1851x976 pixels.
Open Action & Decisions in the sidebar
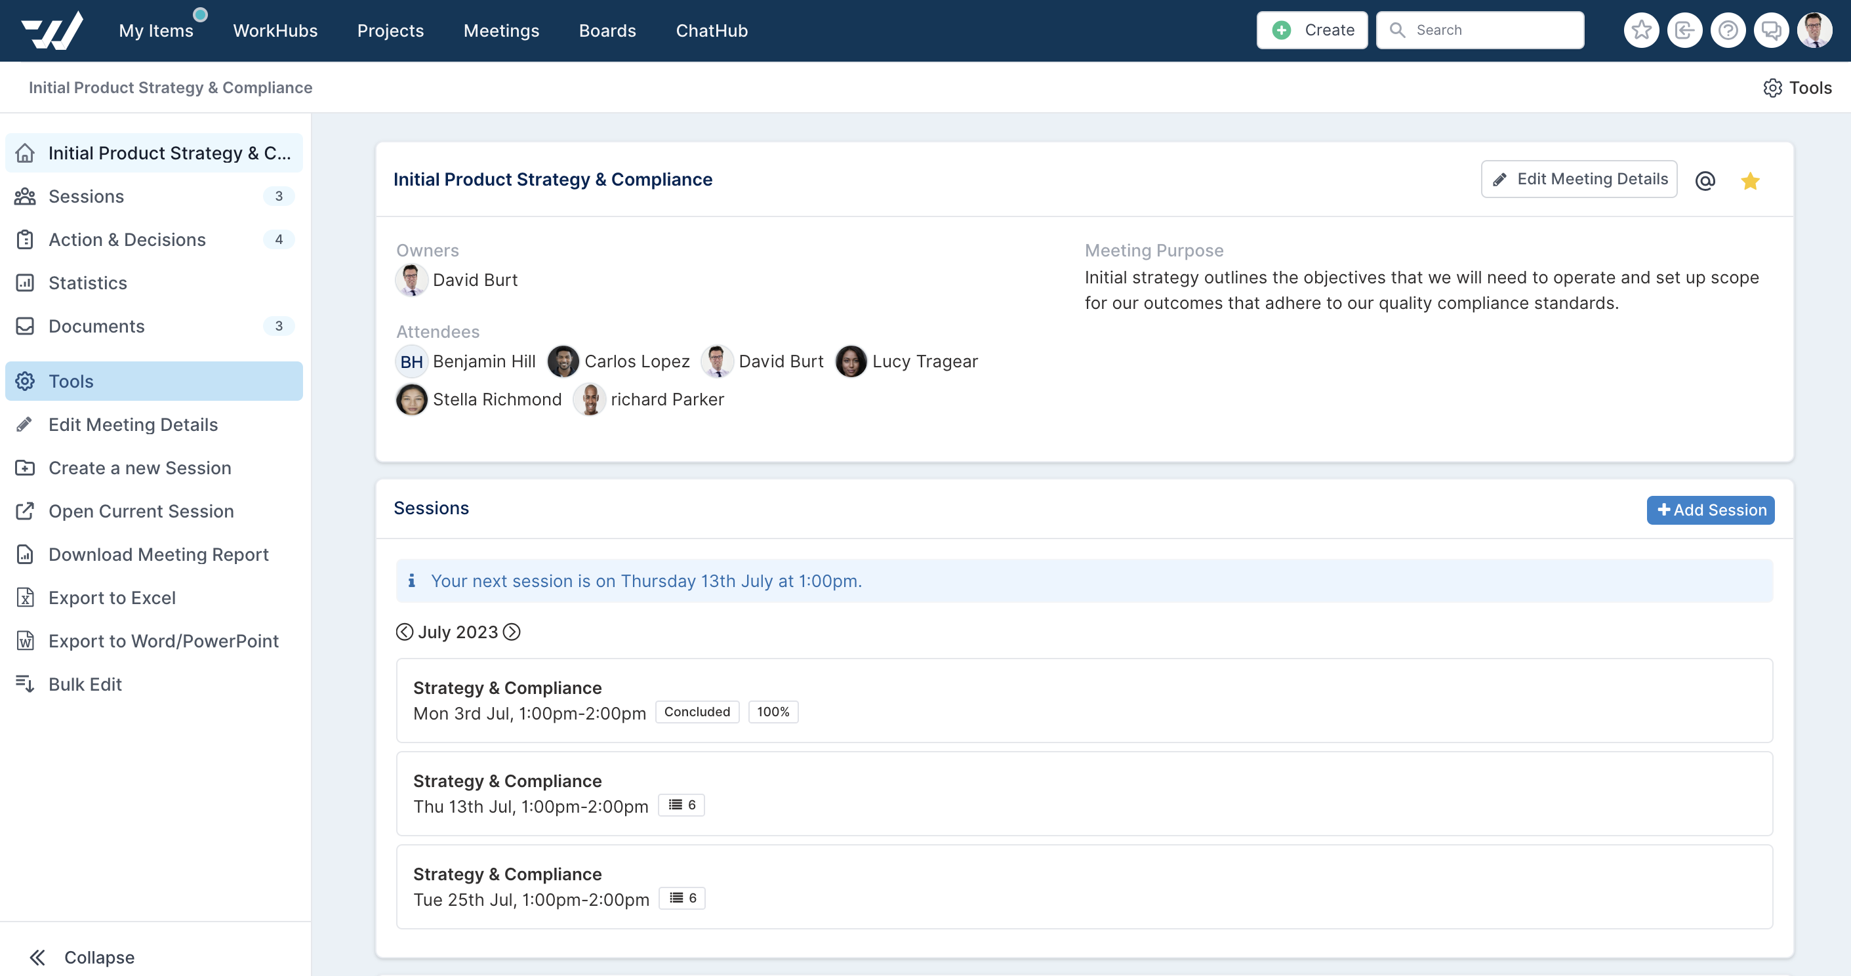pos(153,239)
